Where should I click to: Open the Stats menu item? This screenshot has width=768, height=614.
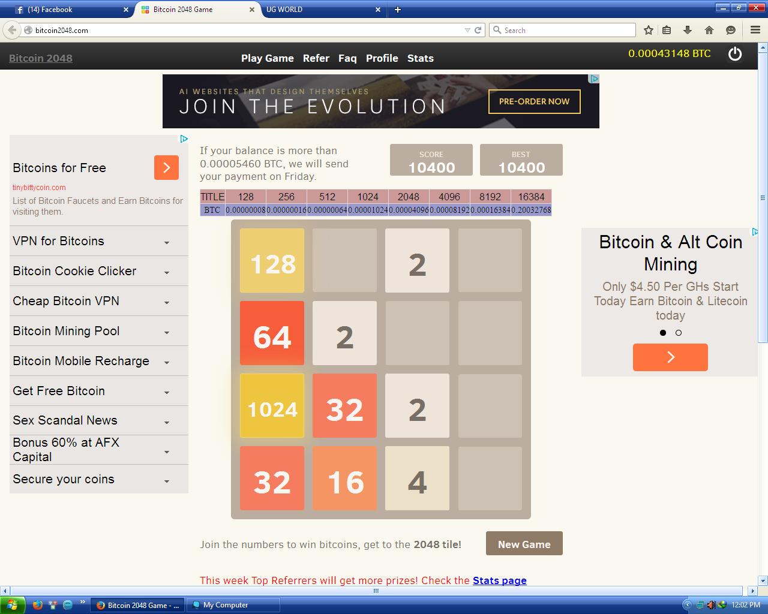point(421,58)
